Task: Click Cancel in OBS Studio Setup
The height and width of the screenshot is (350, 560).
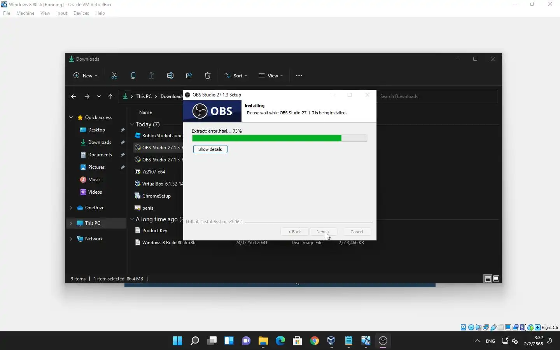Action: tap(357, 232)
